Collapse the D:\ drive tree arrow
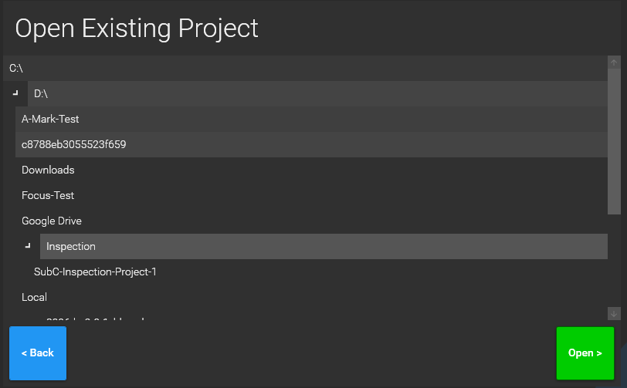 click(15, 93)
